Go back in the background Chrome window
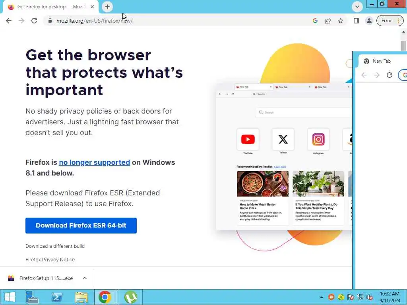Screen dimensions: 407x305 pos(364,75)
